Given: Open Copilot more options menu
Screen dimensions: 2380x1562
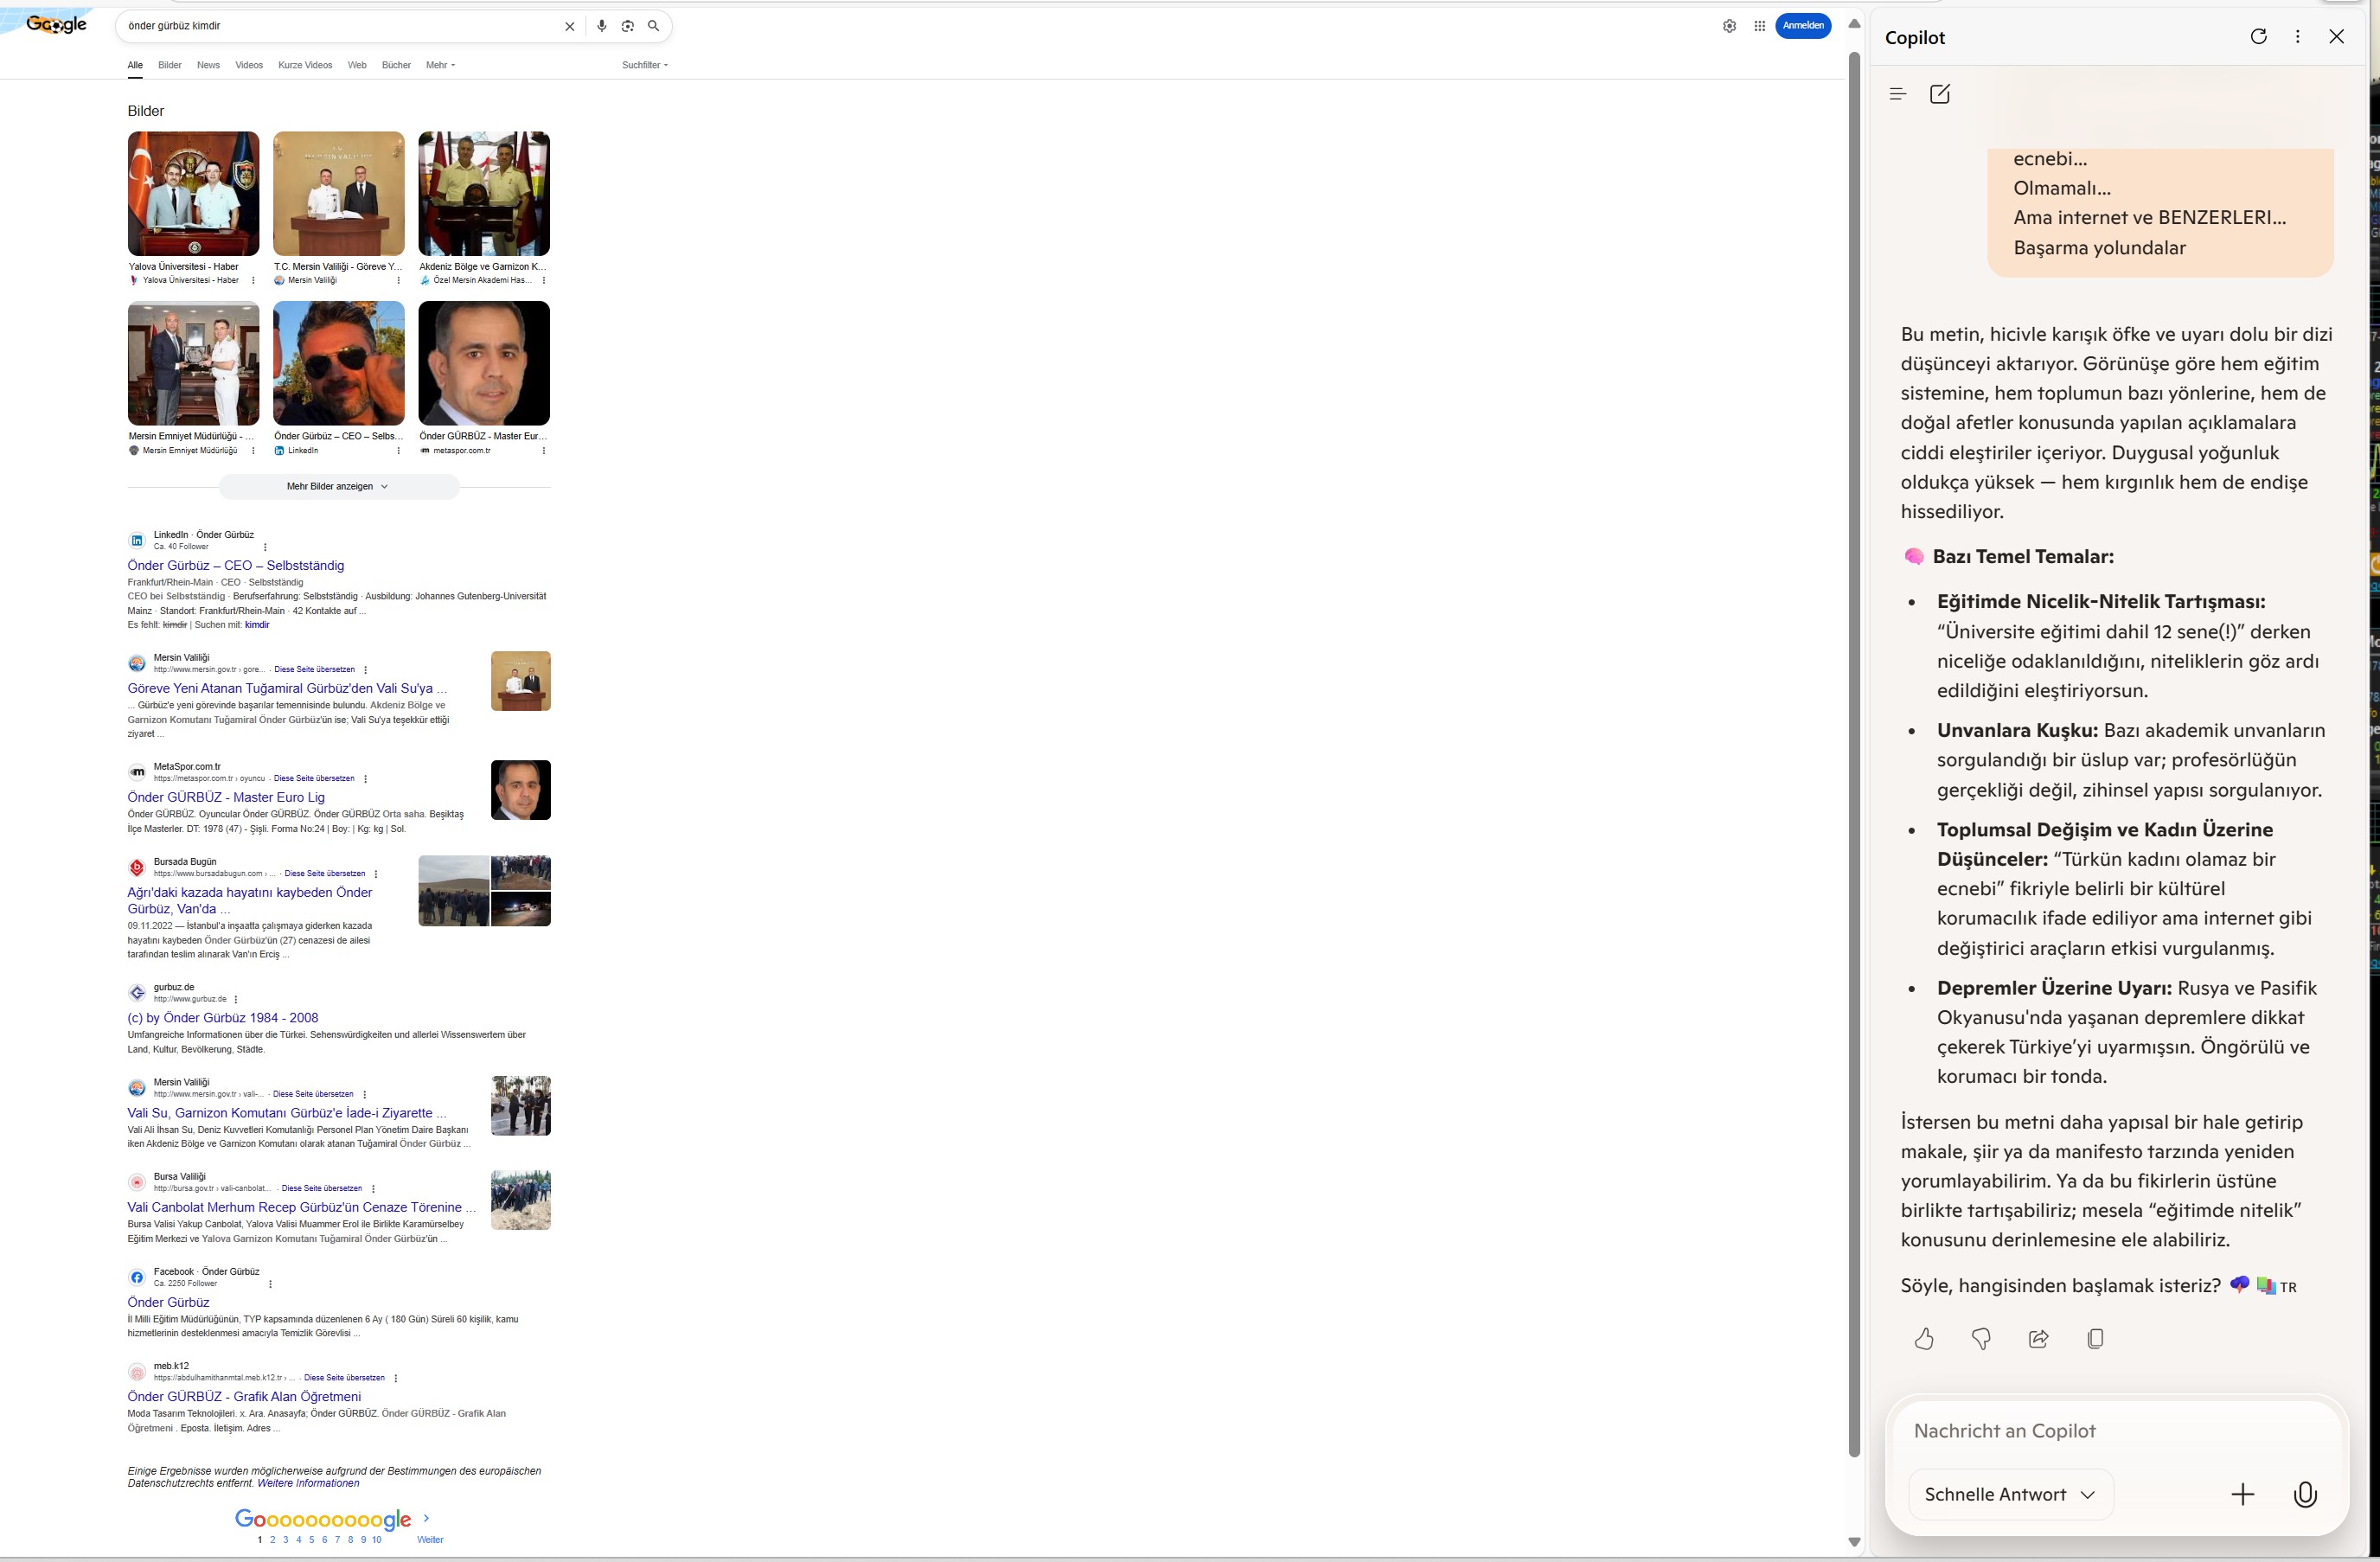Looking at the screenshot, I should 2297,37.
